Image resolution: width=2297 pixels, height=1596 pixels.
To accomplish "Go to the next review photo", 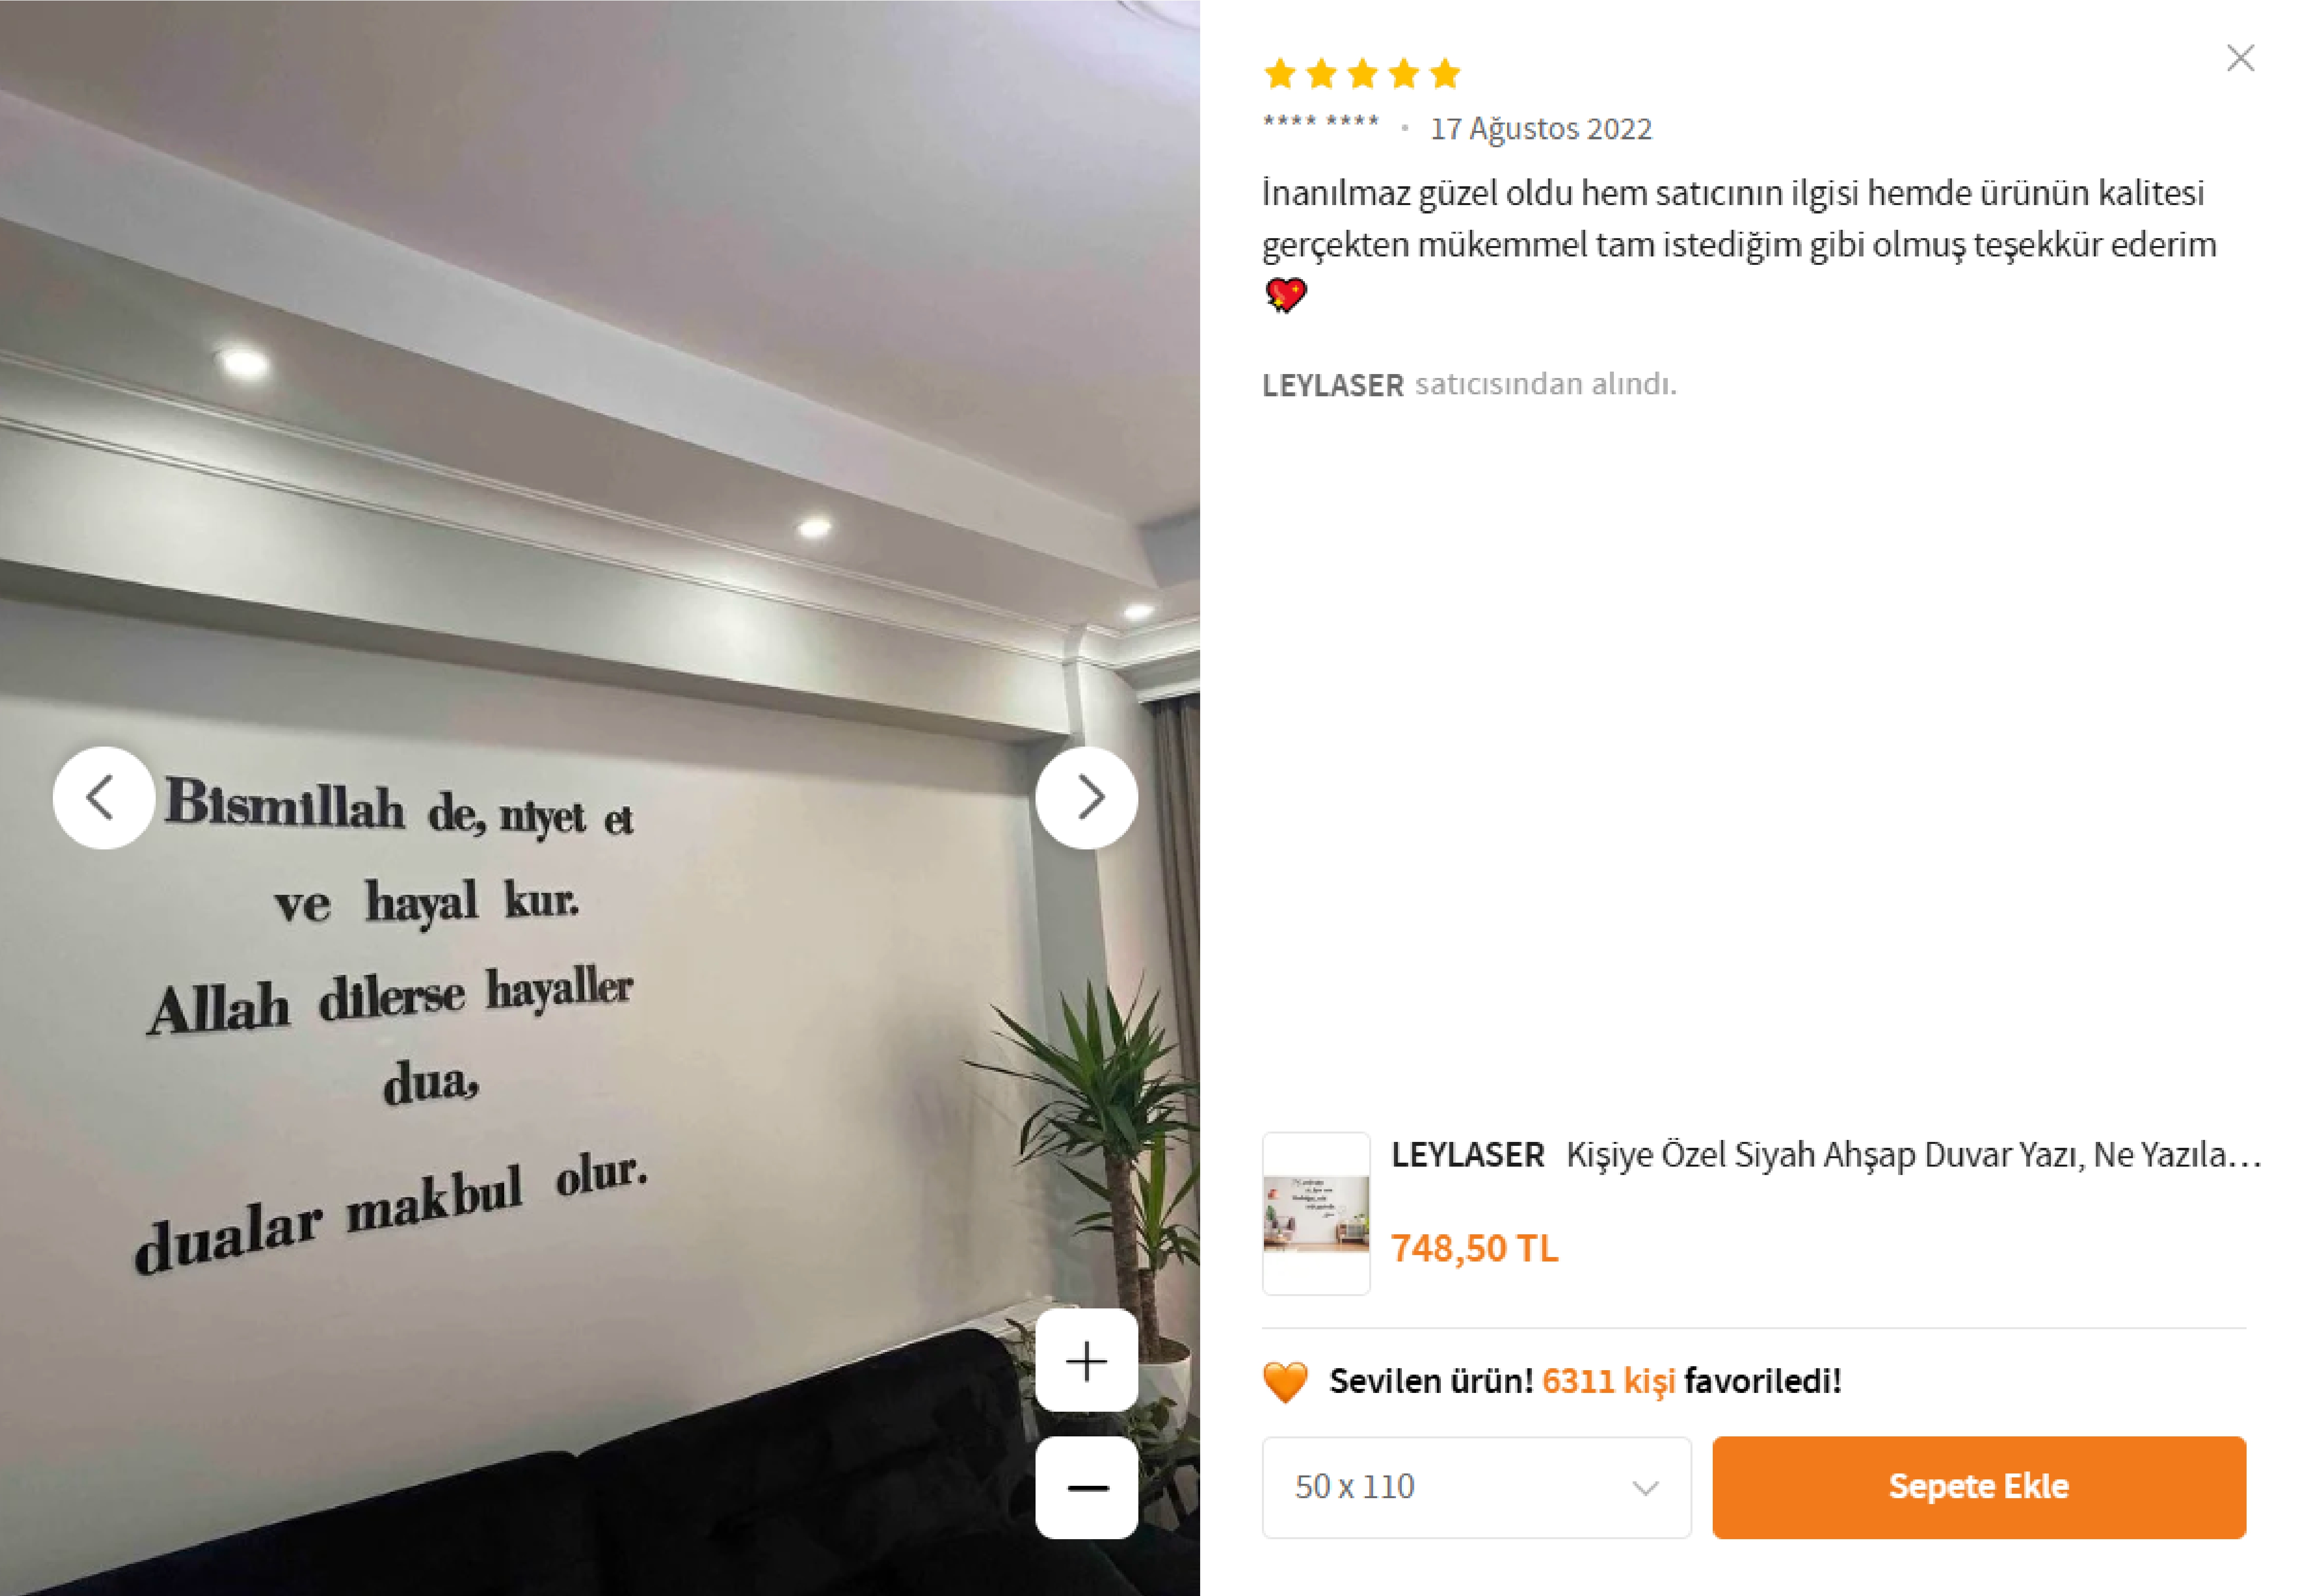I will [1086, 798].
